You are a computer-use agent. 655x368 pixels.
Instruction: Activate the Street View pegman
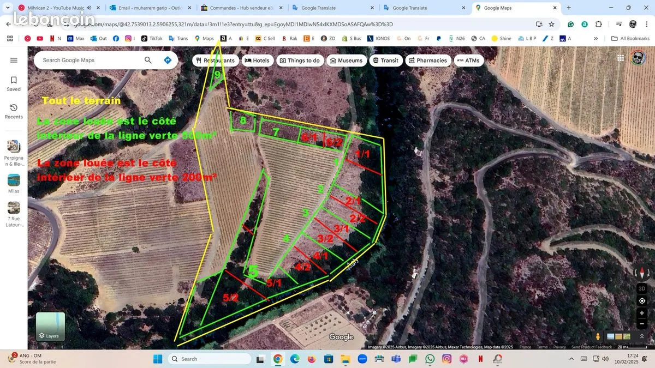click(598, 336)
